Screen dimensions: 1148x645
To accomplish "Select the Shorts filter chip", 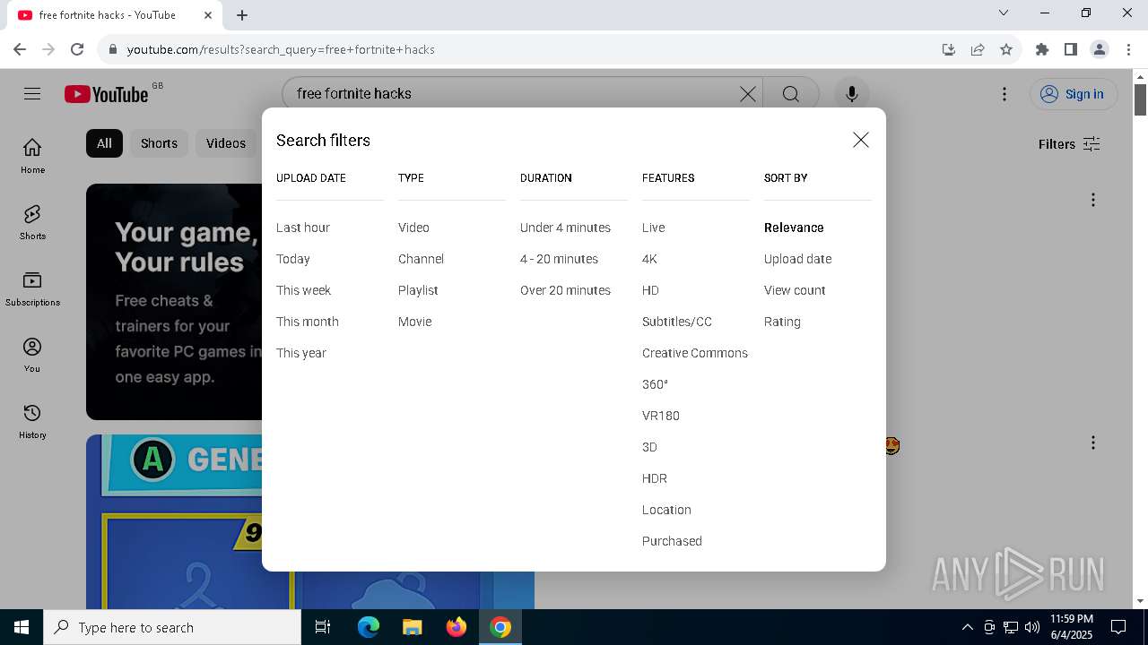I will 159,143.
